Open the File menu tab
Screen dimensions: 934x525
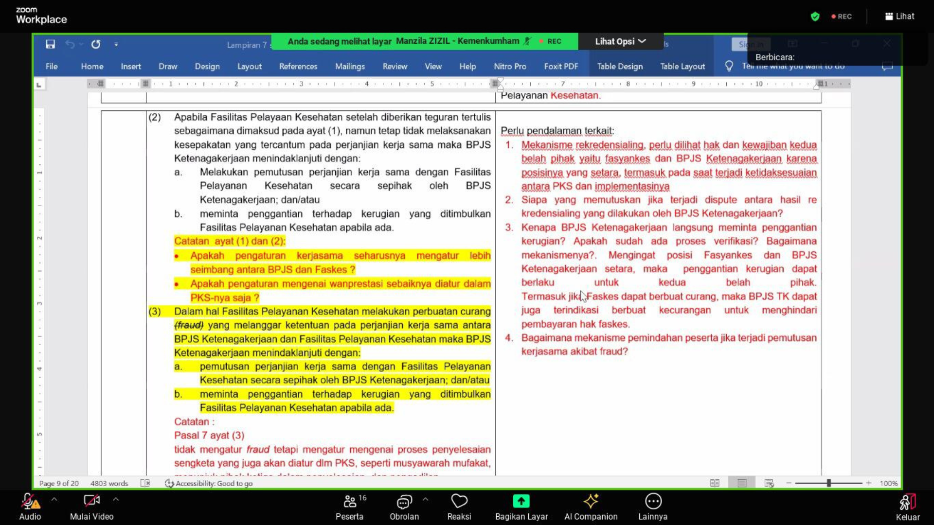(x=52, y=66)
